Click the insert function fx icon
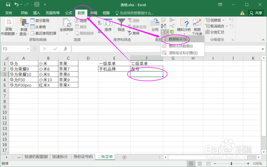 click(x=65, y=49)
